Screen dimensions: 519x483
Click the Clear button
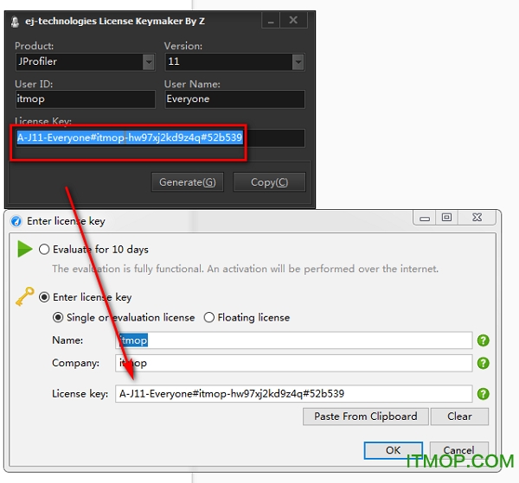pos(459,416)
